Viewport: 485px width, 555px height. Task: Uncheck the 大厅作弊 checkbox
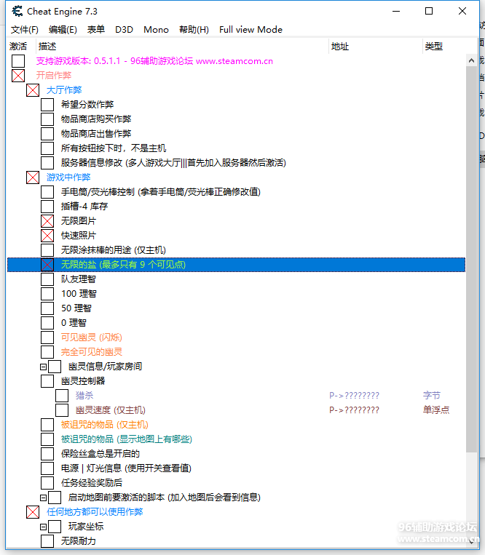click(33, 90)
